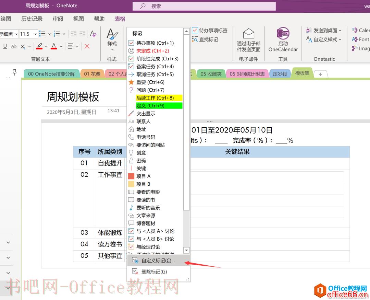This screenshot has height=300, width=370.
Task: Select 要访问的网站 tag
Action: coord(155,145)
